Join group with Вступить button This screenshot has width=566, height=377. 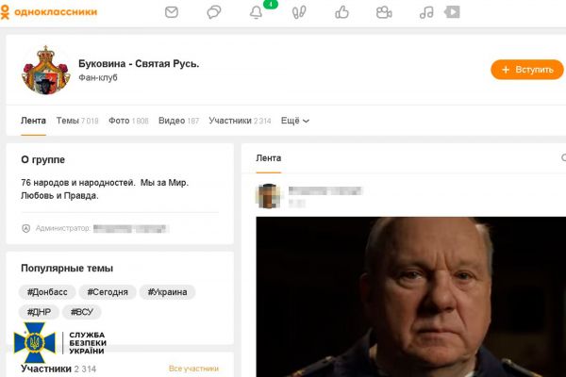[x=527, y=70]
